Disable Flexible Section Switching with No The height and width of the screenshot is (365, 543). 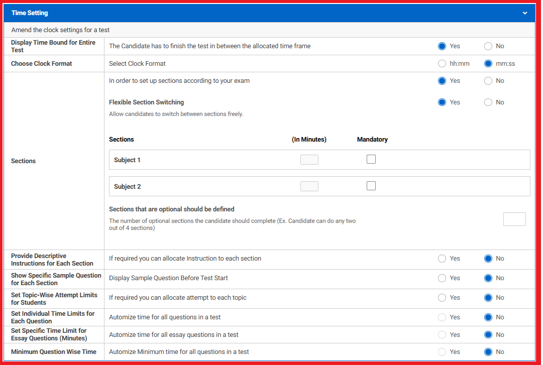coord(488,102)
